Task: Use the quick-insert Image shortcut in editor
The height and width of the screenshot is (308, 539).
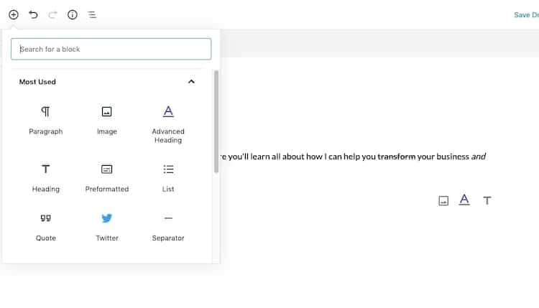Action: click(443, 200)
